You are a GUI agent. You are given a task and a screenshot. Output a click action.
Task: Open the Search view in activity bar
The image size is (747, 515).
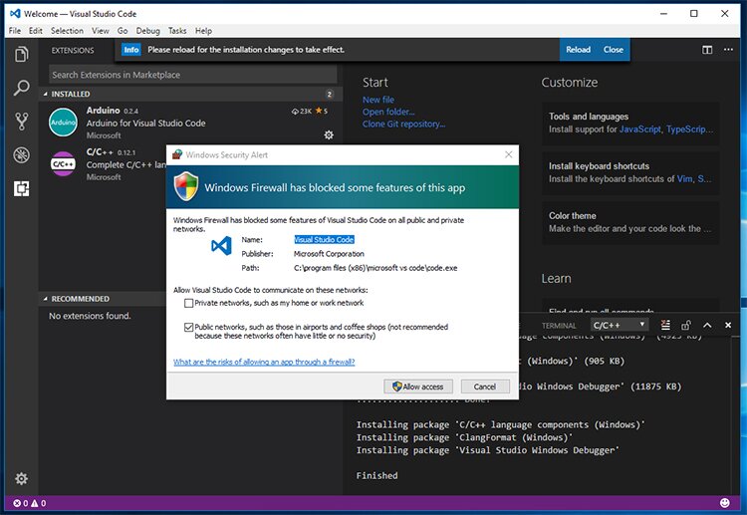pos(22,88)
